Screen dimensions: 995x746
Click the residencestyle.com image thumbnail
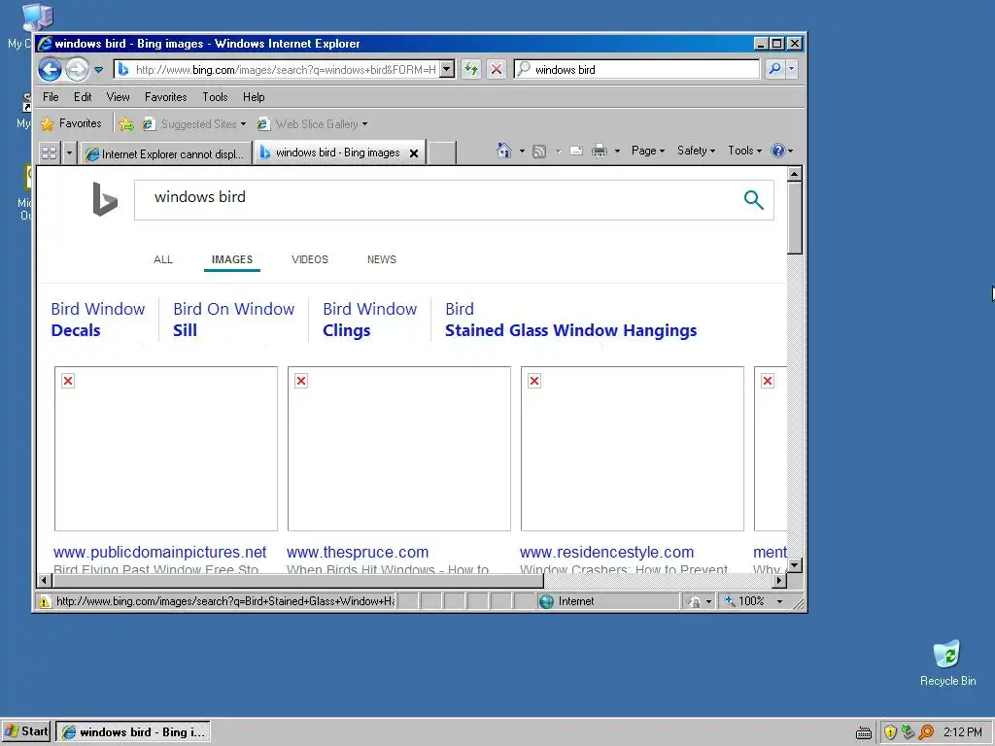pyautogui.click(x=632, y=449)
